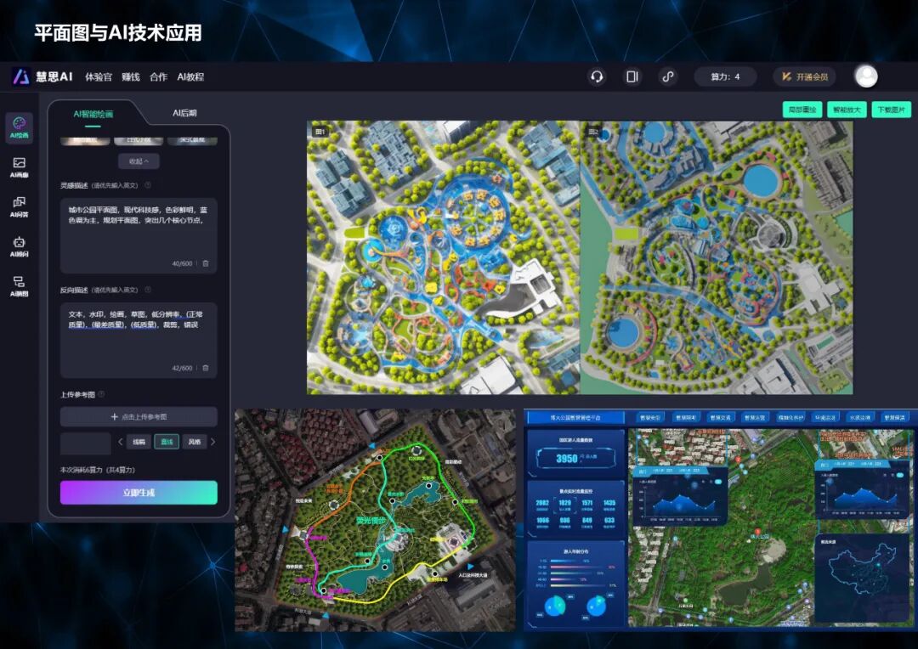Click inside the 灵感描述 prompt text box
Screen dimensions: 918x649
[139, 236]
